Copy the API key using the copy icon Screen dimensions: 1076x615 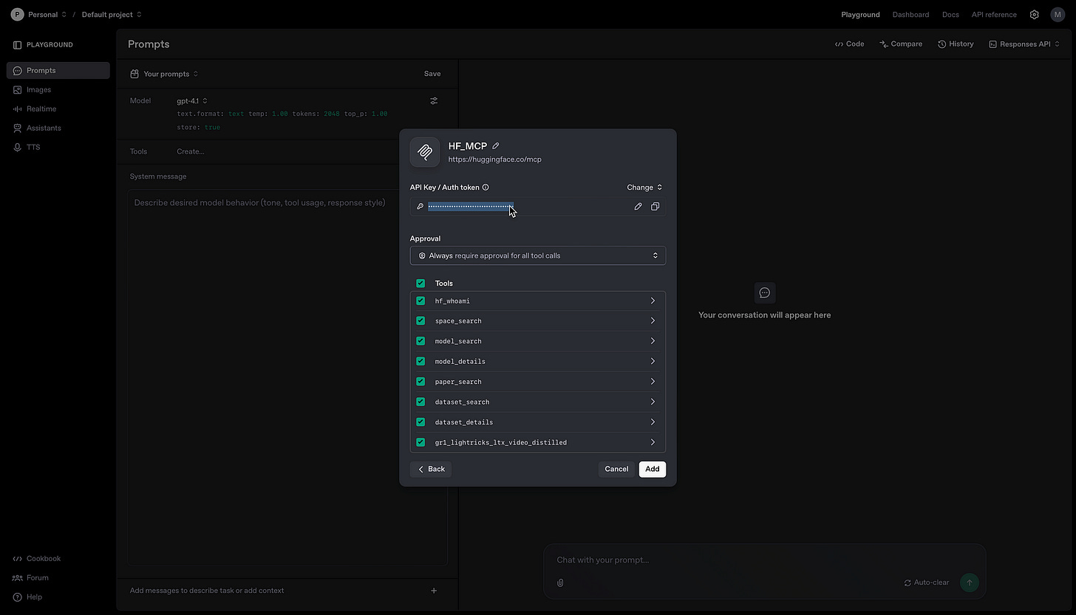pos(655,207)
